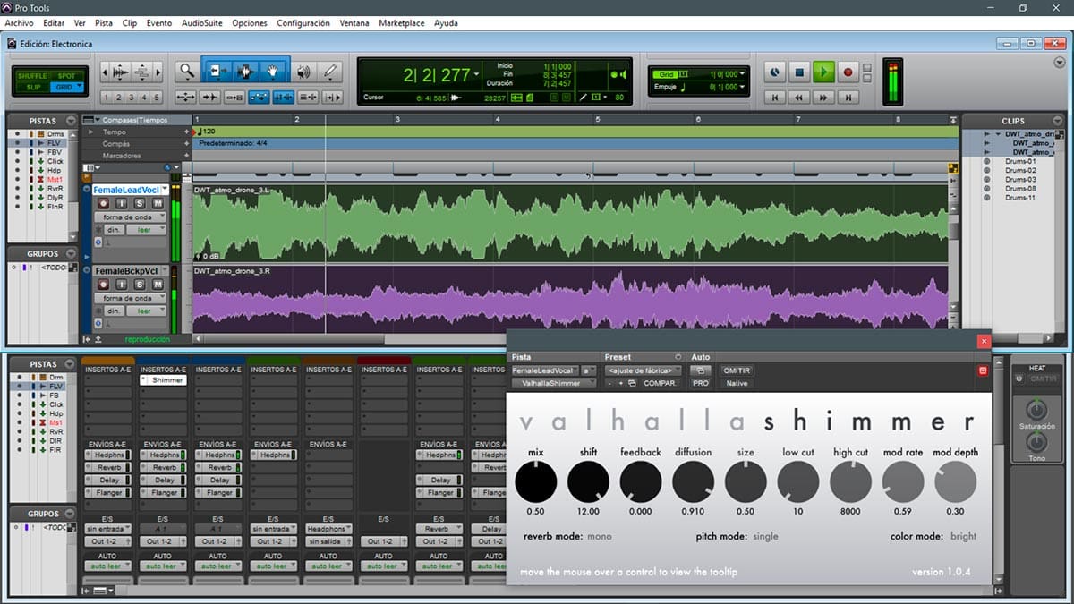This screenshot has height=604, width=1074.
Task: Open the ValhallaShimmer plugin selector dropdown
Action: tap(553, 383)
